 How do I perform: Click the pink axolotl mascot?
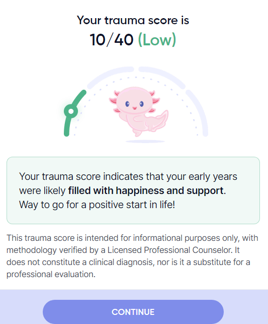point(139,111)
